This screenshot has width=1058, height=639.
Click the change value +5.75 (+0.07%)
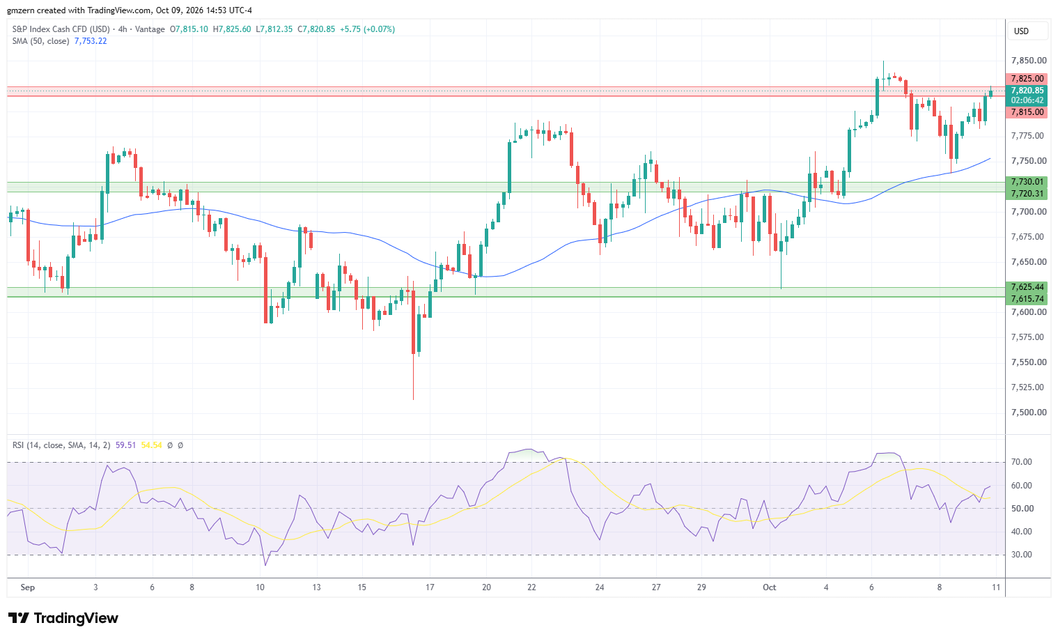pyautogui.click(x=368, y=29)
